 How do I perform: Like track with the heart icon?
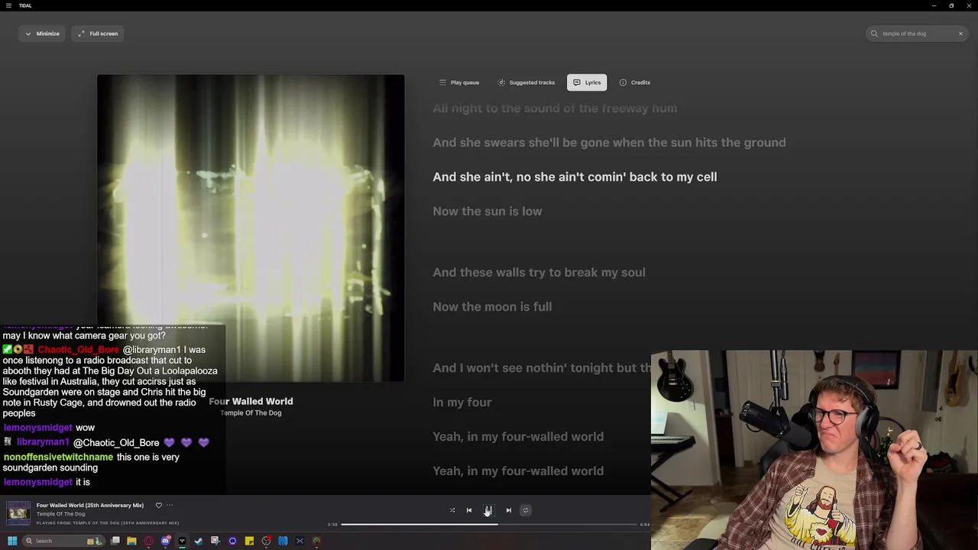click(159, 505)
